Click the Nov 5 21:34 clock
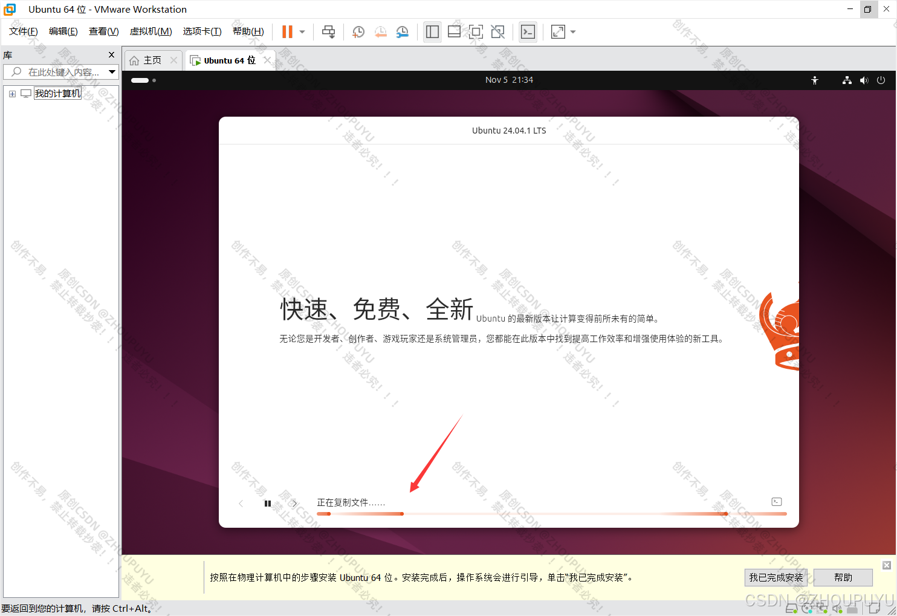This screenshot has width=897, height=616. point(509,80)
